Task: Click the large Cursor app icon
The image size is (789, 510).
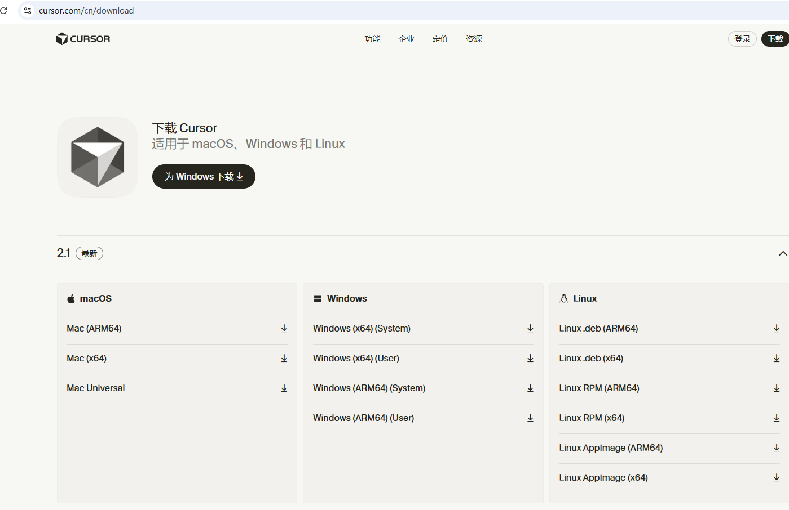Action: (98, 157)
